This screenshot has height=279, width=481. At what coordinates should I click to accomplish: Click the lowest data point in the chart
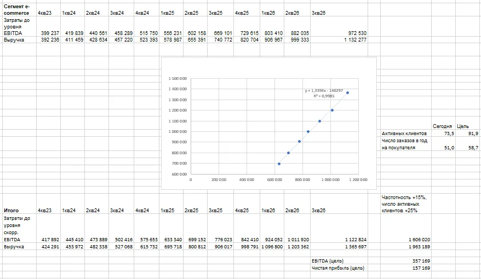[x=279, y=164]
